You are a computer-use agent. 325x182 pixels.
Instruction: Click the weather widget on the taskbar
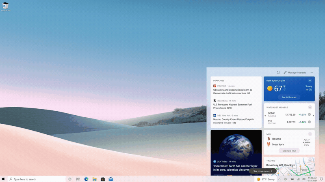[x=266, y=179]
